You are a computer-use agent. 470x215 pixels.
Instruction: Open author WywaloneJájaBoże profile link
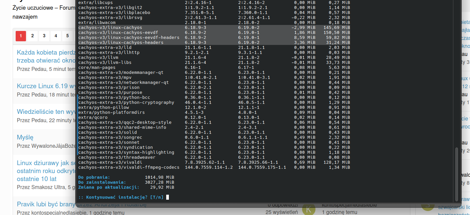(x=54, y=146)
